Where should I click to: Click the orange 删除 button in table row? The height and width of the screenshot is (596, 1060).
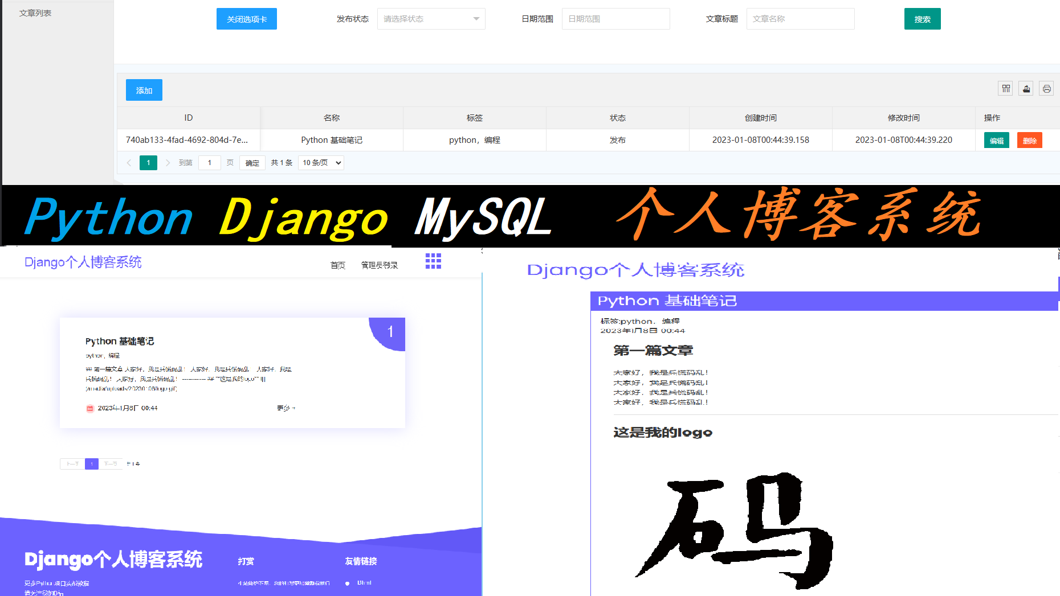click(1030, 140)
